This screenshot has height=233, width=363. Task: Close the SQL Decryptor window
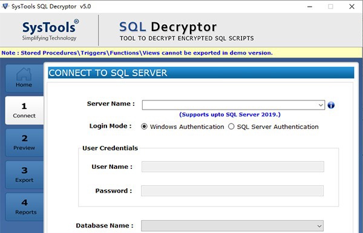[x=352, y=7]
